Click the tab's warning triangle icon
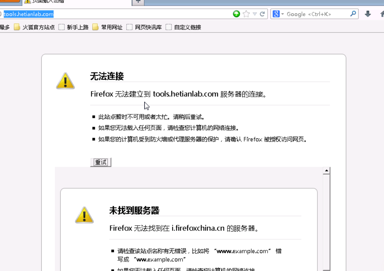 (28, 1)
